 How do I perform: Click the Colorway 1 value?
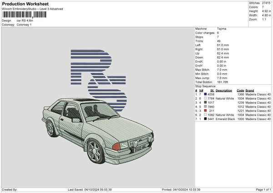24,25
